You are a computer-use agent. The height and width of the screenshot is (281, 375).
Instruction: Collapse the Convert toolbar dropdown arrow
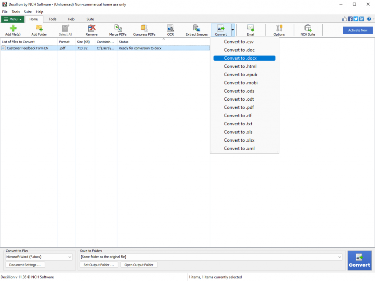point(233,30)
